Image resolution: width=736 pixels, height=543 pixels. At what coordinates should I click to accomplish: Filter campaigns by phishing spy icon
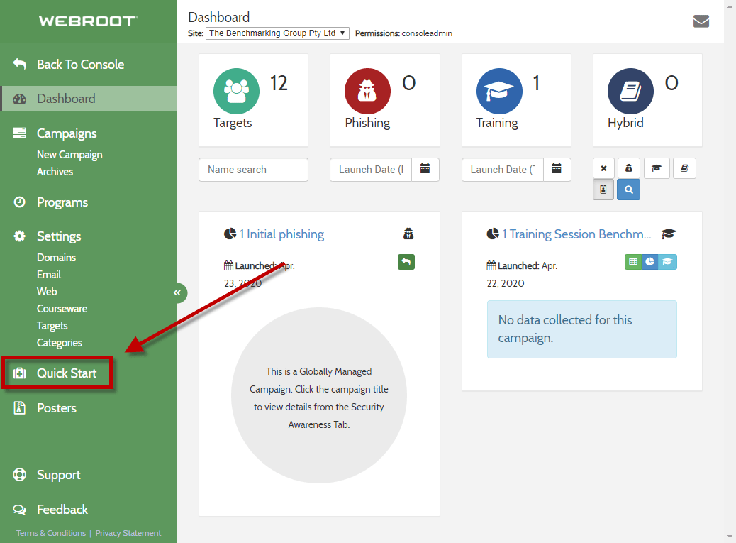[628, 168]
